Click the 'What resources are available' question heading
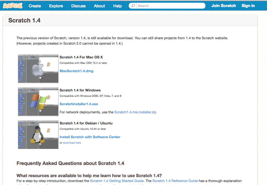 [89, 176]
